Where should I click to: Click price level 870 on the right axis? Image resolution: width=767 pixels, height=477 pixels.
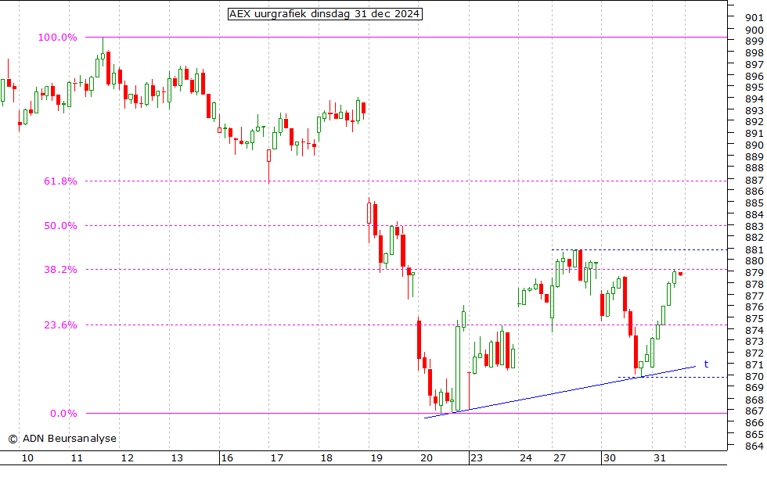[754, 377]
